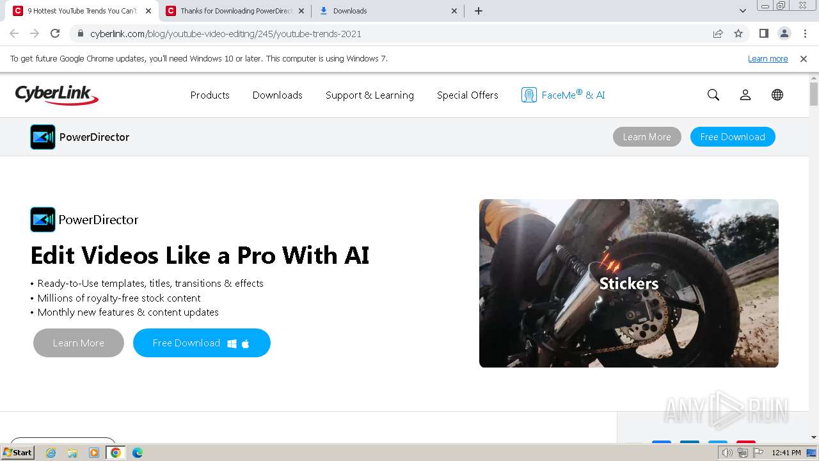Open the search magnifier on CyberLink site
This screenshot has width=819, height=461.
(713, 95)
